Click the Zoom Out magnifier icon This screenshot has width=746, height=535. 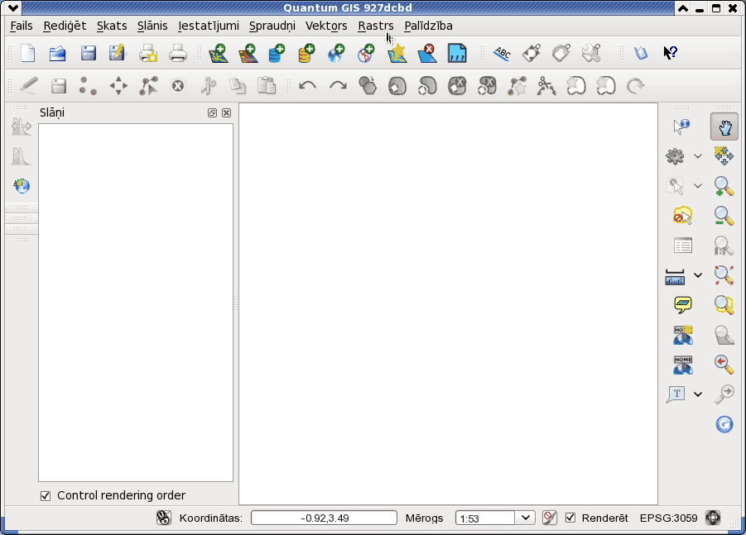pos(724,216)
